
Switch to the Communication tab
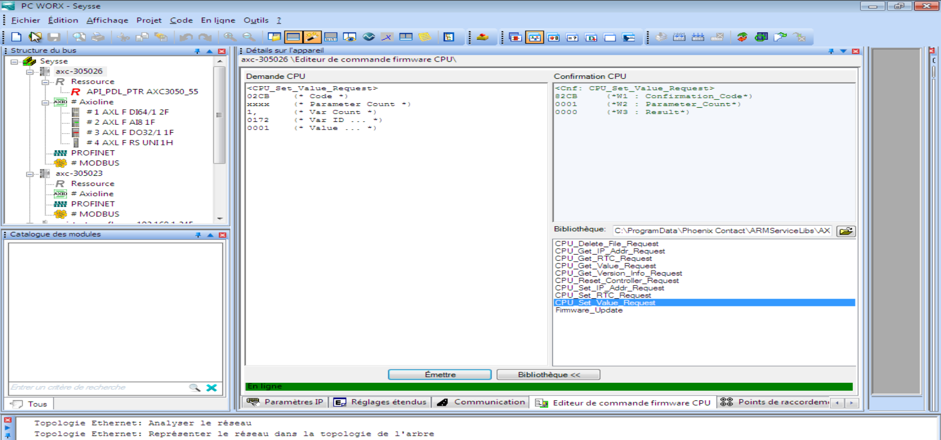482,402
